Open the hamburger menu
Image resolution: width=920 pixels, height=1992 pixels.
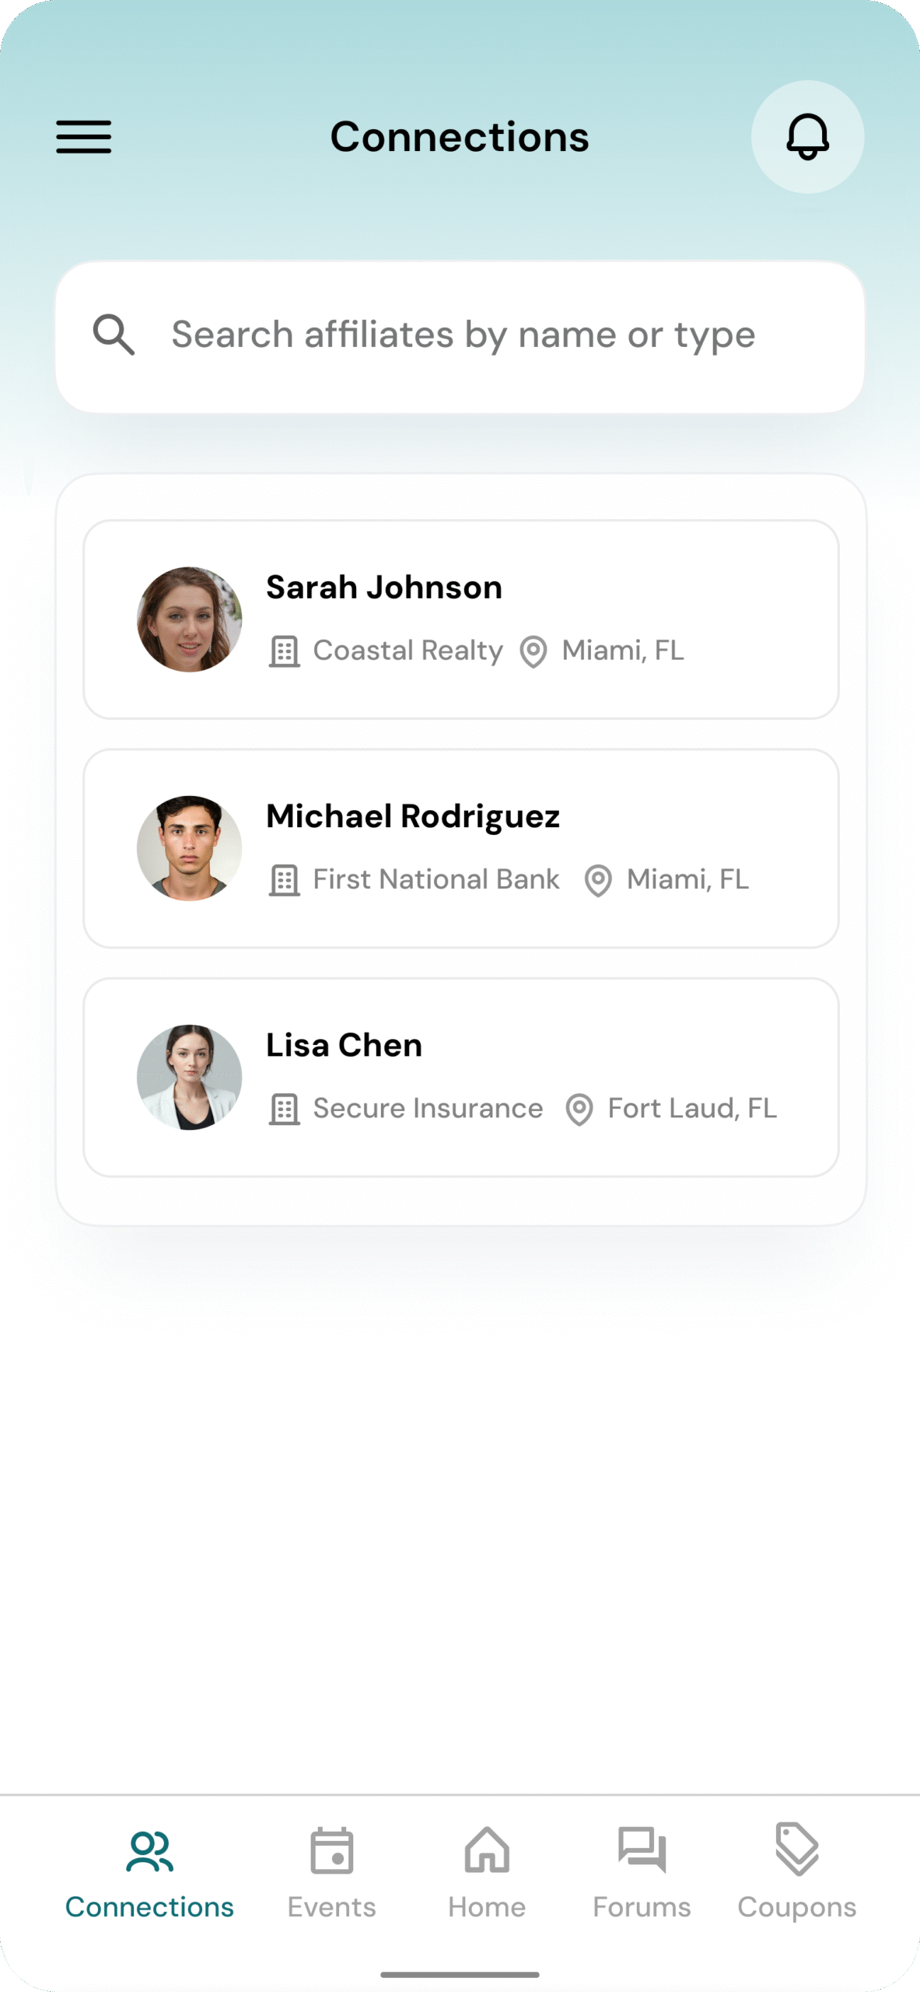coord(83,137)
